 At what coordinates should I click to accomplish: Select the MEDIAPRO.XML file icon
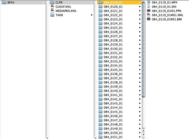pyautogui.click(x=52, y=11)
